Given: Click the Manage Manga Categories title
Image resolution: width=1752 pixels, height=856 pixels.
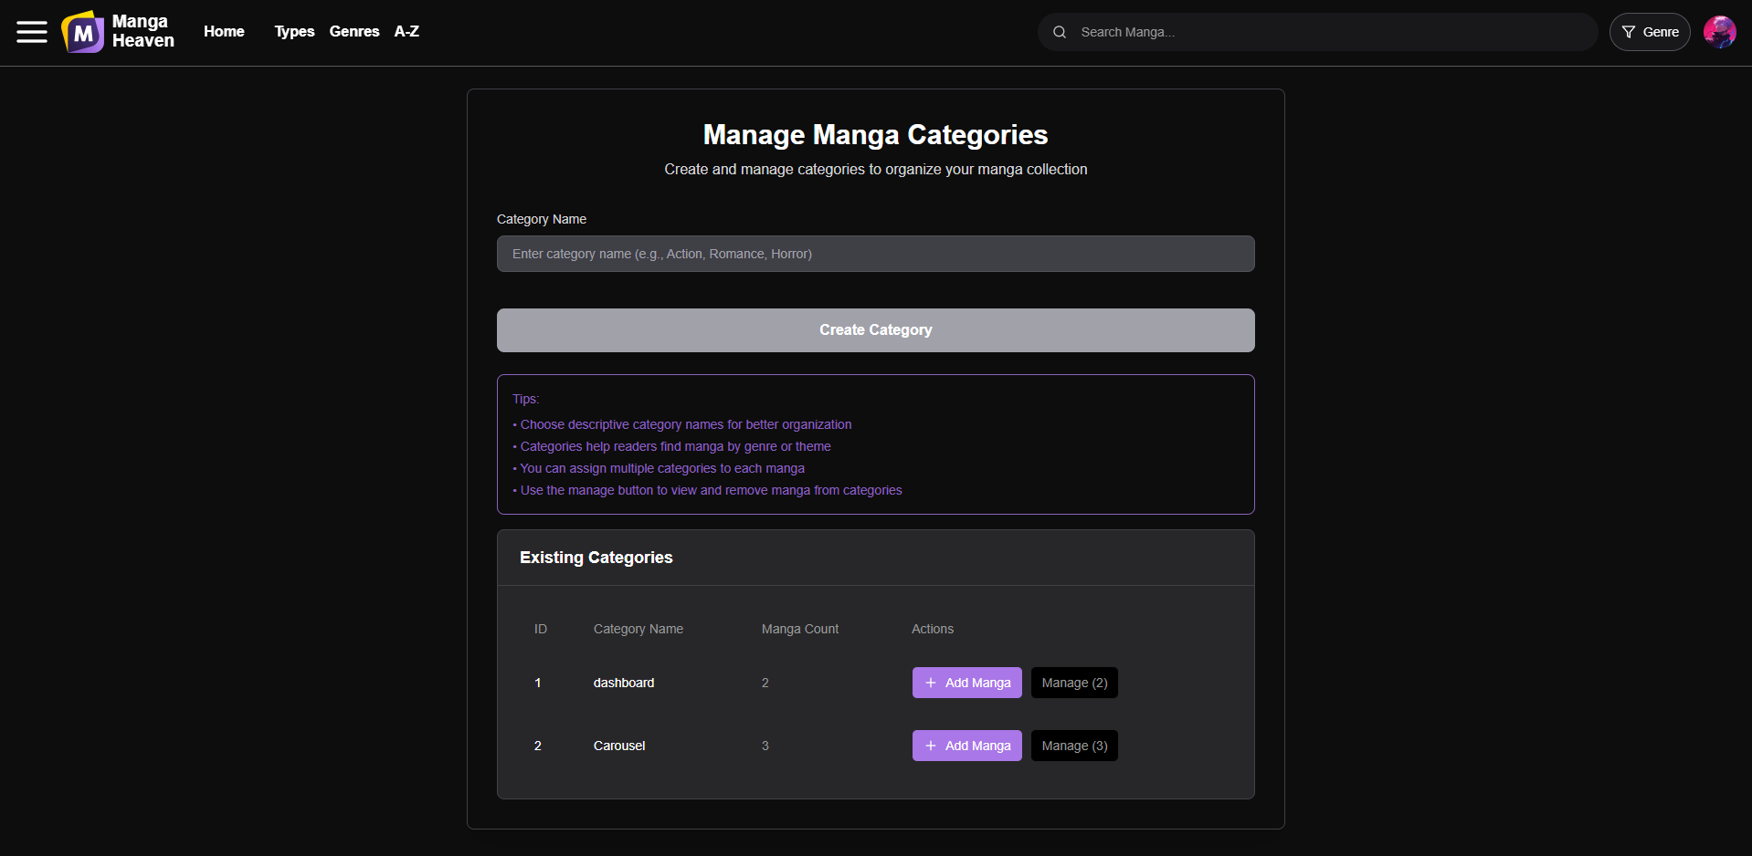Looking at the screenshot, I should click(x=876, y=135).
